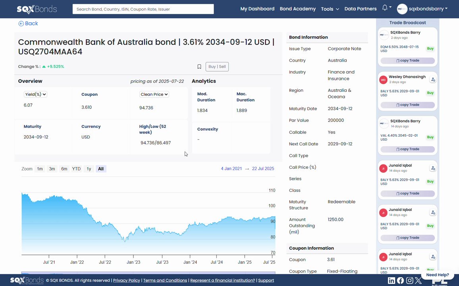459x286 pixels.
Task: Click the bond title containing USQ2704MAA64
Action: [147, 47]
